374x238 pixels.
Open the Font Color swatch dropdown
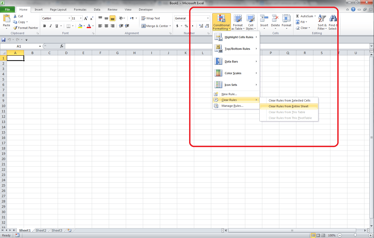coord(93,26)
